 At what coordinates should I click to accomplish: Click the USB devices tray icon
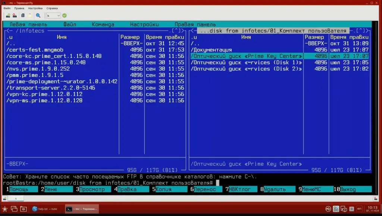[328, 209]
